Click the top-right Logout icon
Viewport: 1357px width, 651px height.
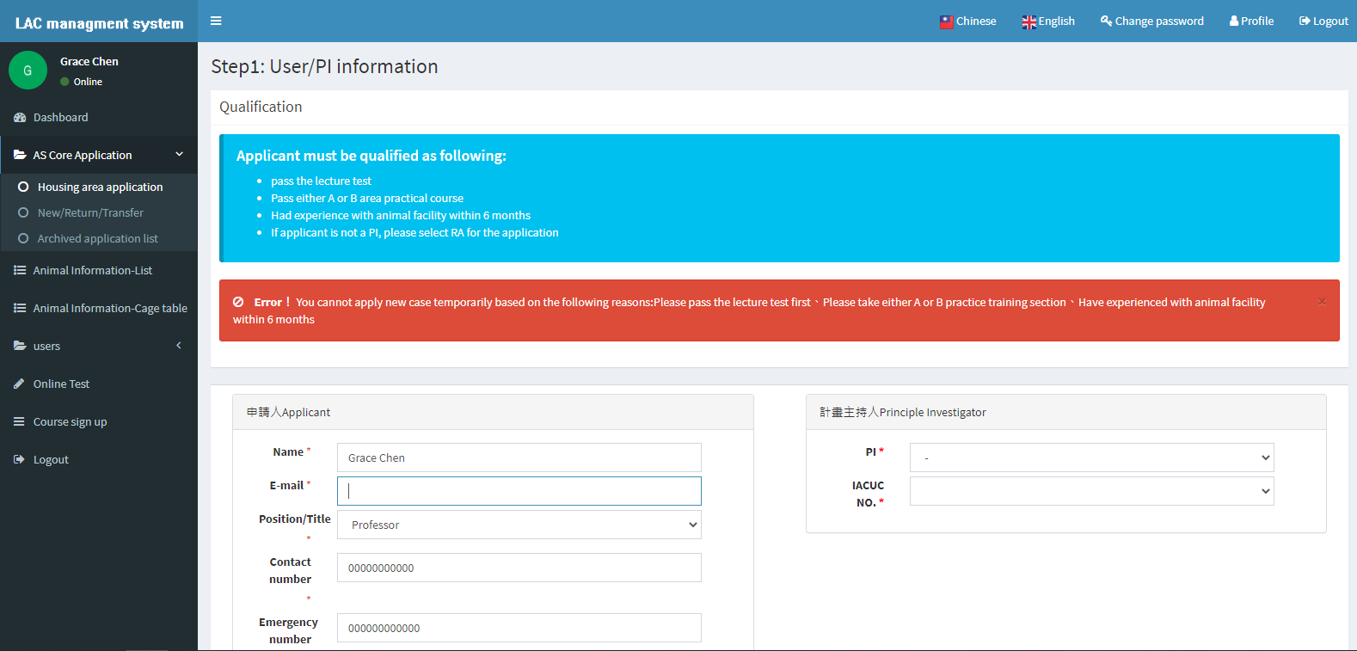point(1304,21)
